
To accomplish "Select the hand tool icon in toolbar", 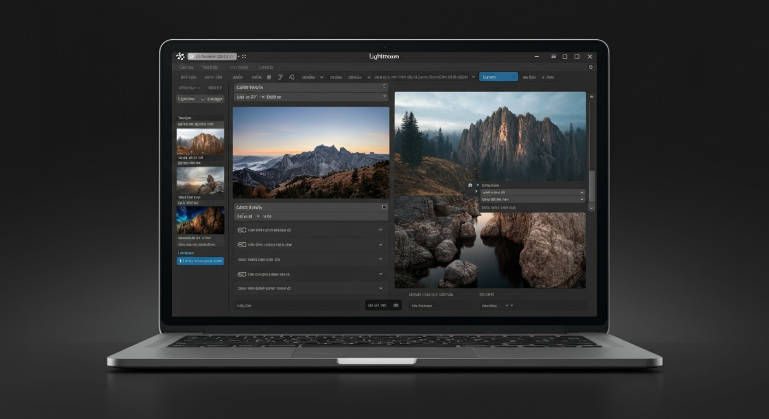I will click(268, 77).
